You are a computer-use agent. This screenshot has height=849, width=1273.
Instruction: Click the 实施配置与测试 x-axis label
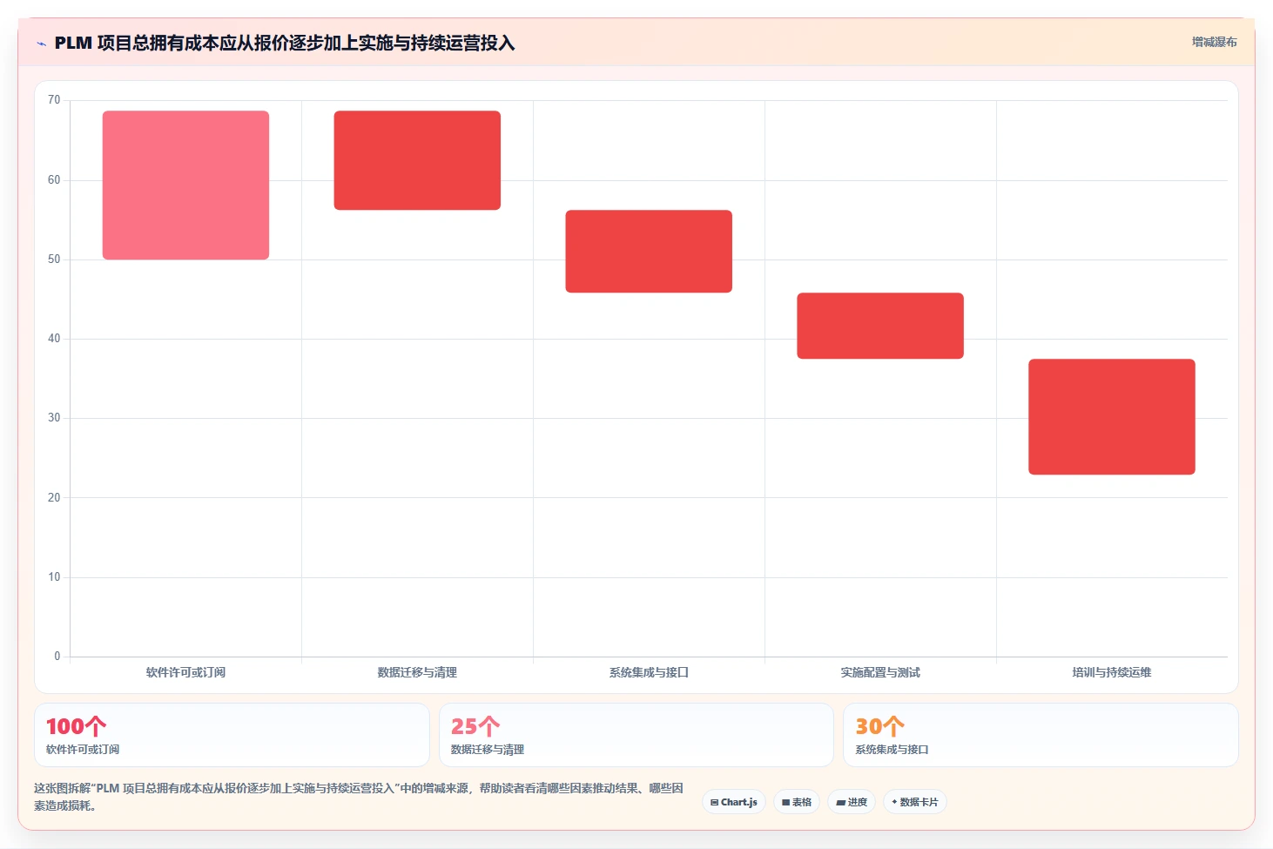880,672
